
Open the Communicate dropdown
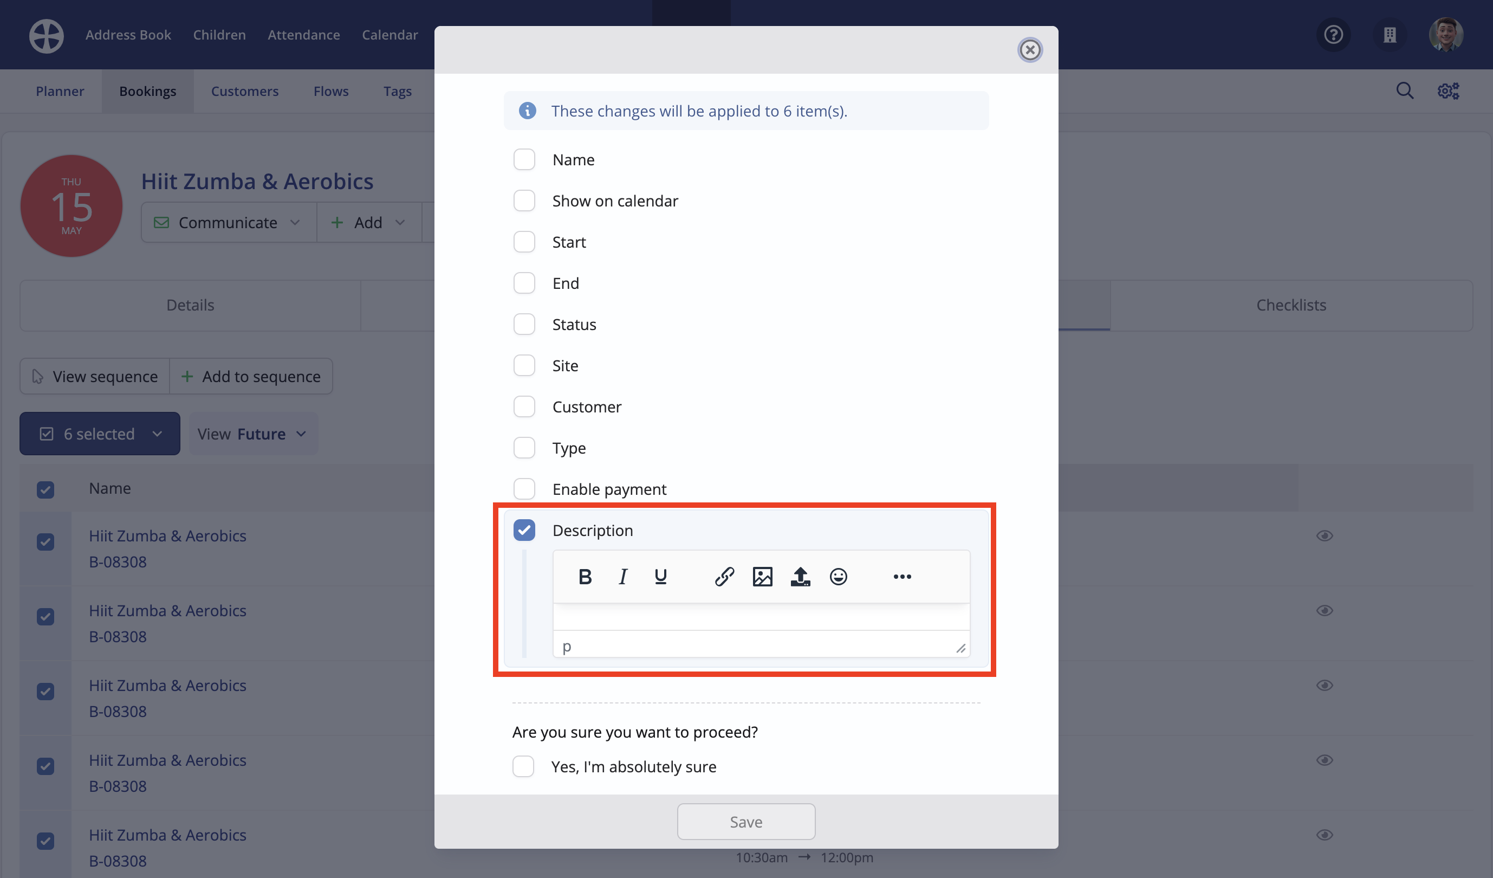coord(229,222)
